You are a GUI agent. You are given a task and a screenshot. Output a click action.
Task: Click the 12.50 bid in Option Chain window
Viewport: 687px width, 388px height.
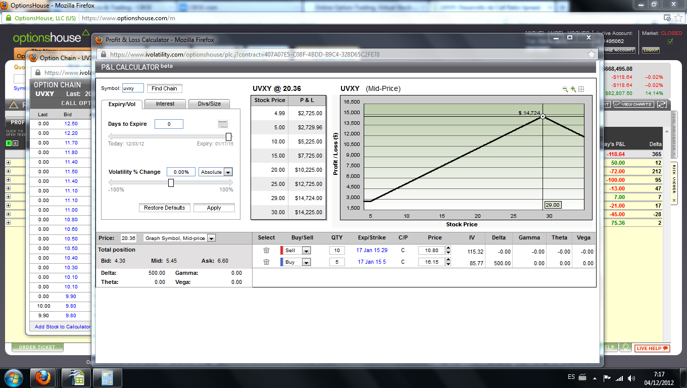click(x=71, y=124)
